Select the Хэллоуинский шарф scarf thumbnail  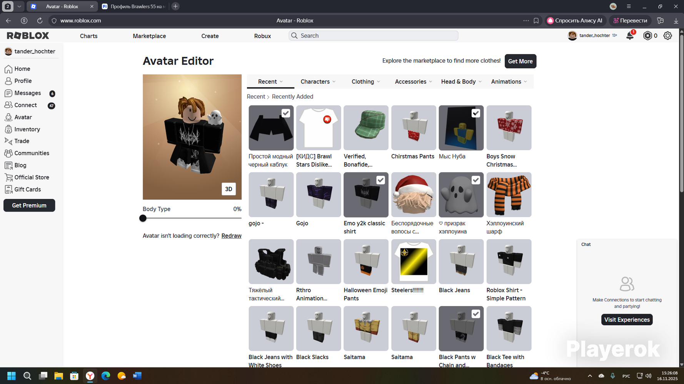pos(509,195)
